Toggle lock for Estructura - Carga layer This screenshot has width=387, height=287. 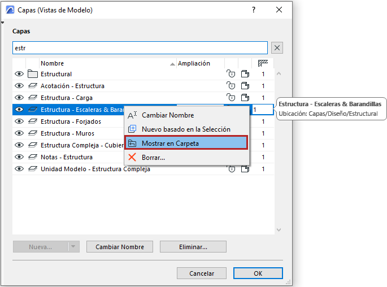[x=231, y=98]
